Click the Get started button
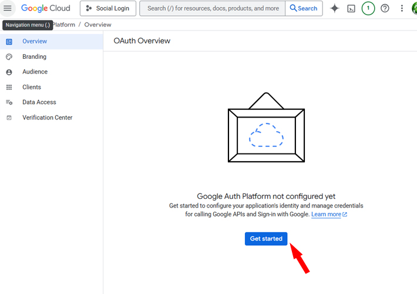 tap(266, 239)
